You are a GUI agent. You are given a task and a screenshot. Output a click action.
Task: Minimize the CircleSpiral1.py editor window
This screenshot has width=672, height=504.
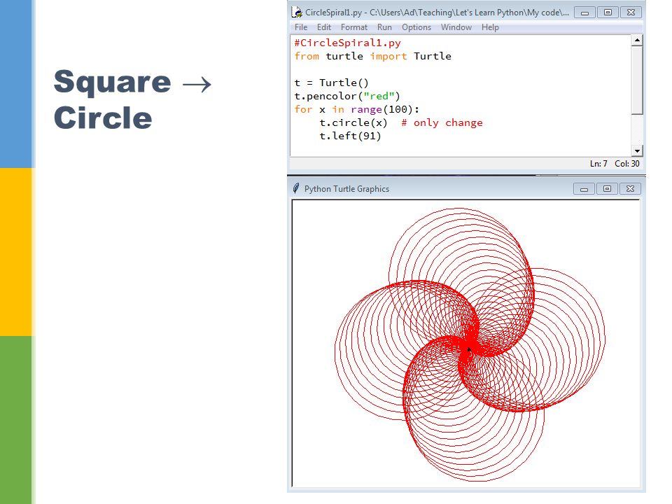tap(584, 13)
